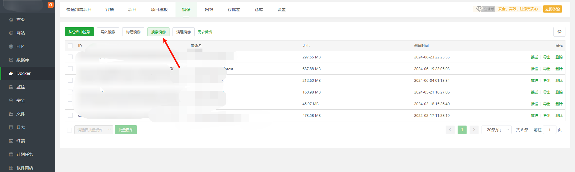Open the 存储卷 tab
Screen dimensions: 575x172
point(234,10)
